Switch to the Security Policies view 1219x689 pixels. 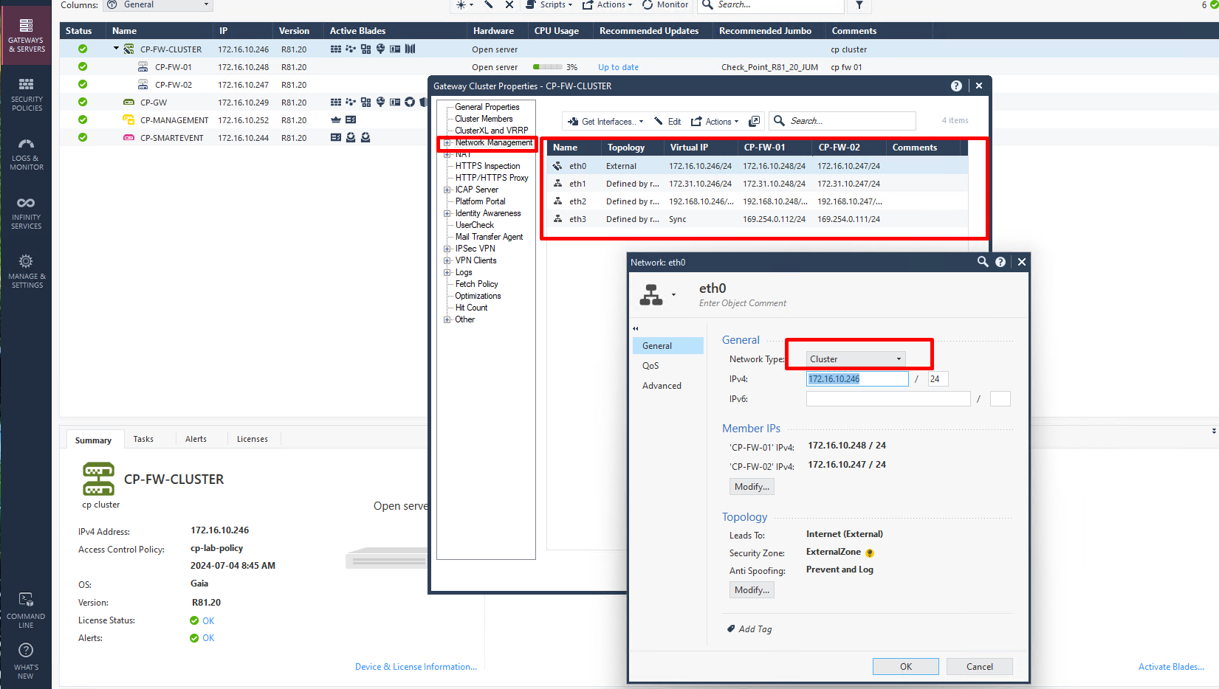[26, 94]
